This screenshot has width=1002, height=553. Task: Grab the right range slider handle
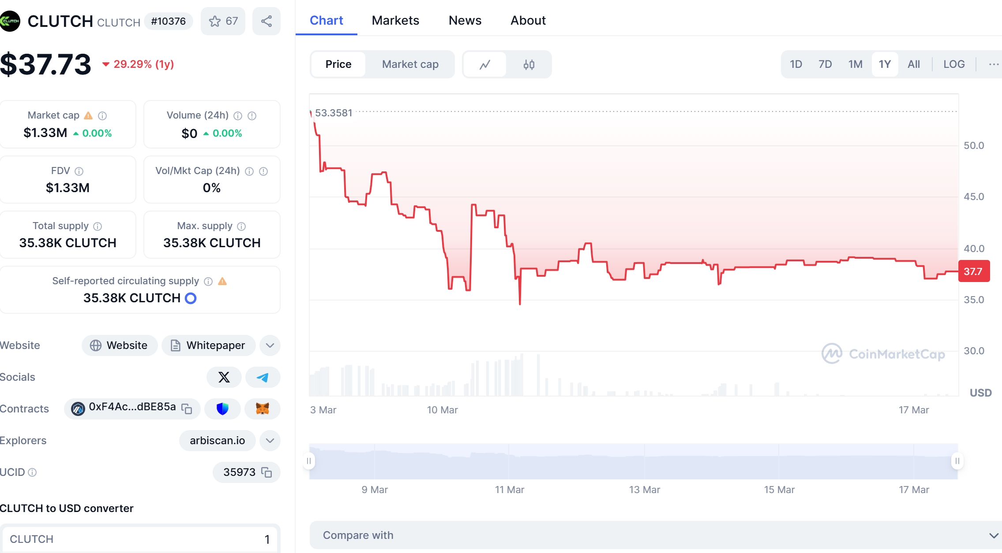click(957, 461)
